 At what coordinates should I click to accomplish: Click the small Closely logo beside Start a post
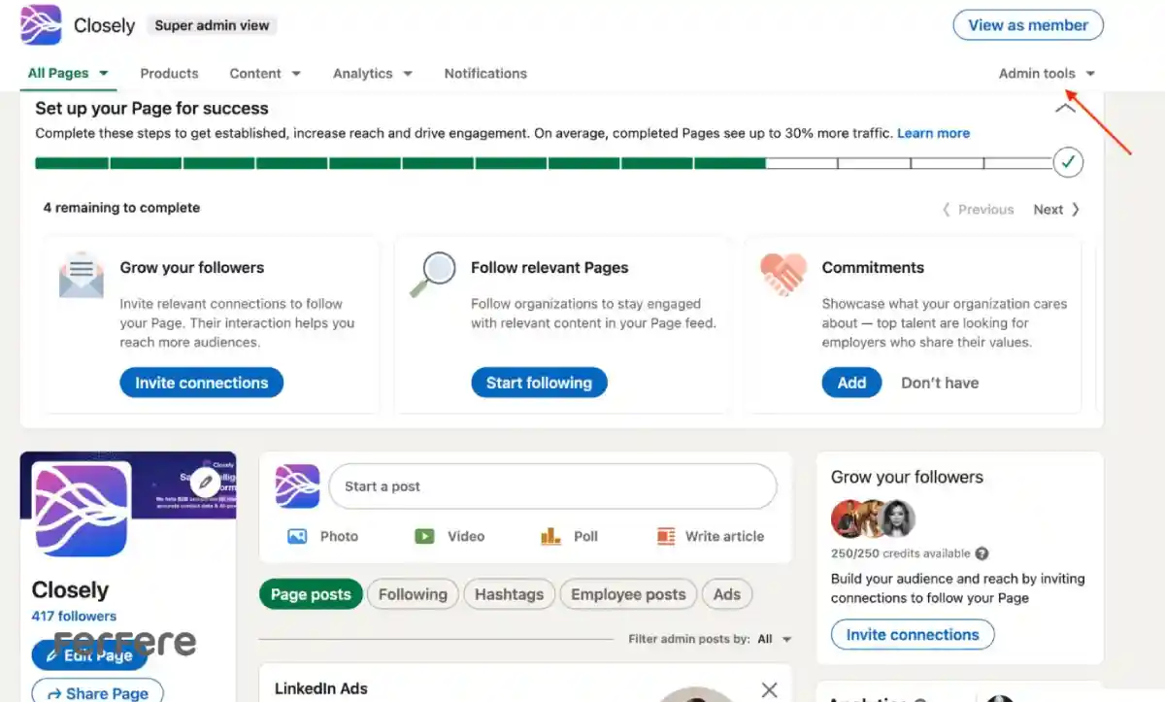(x=297, y=486)
